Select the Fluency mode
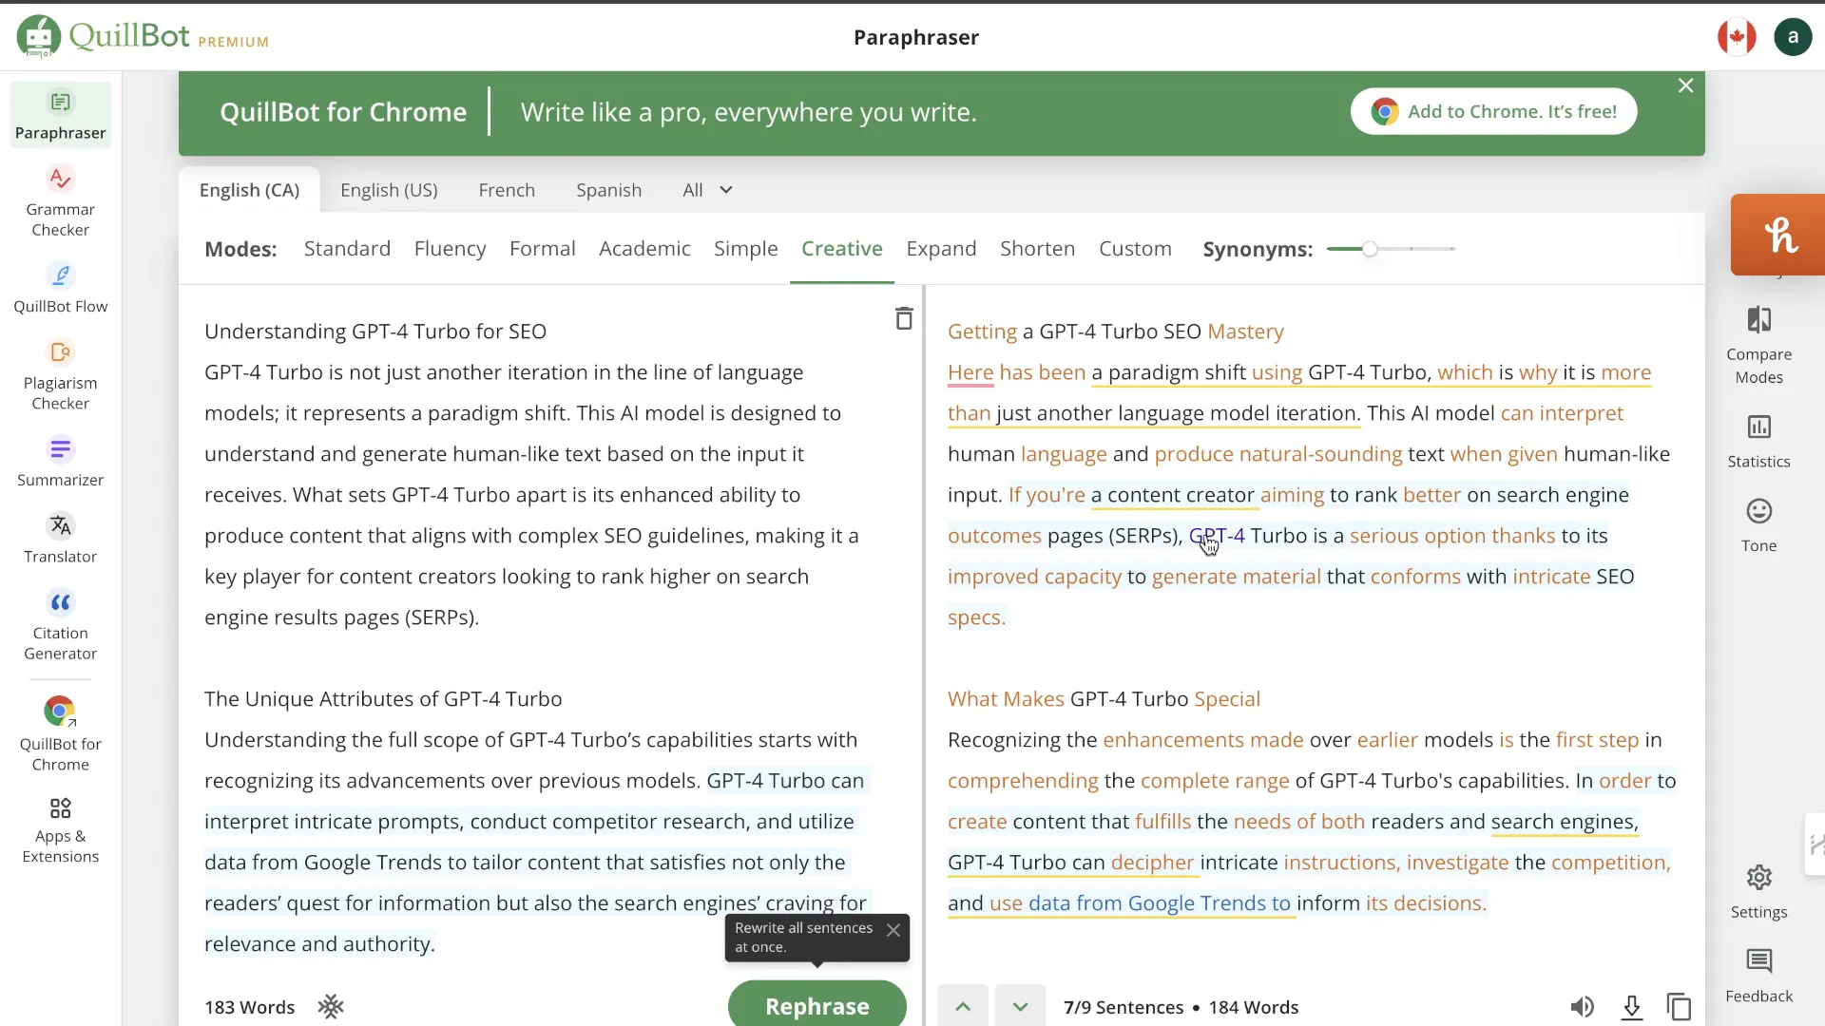The width and height of the screenshot is (1825, 1026). click(450, 249)
